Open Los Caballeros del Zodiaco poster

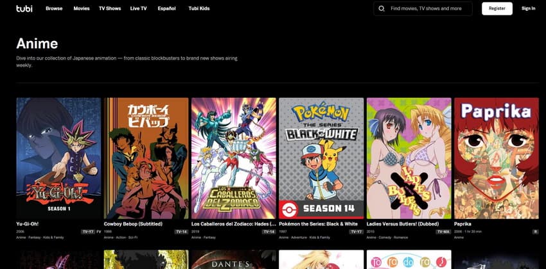(234, 158)
